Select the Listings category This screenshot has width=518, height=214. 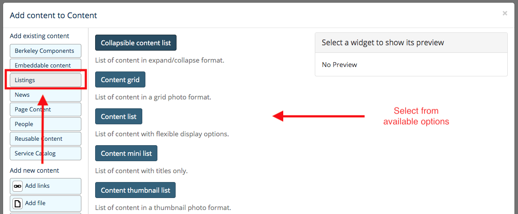46,80
